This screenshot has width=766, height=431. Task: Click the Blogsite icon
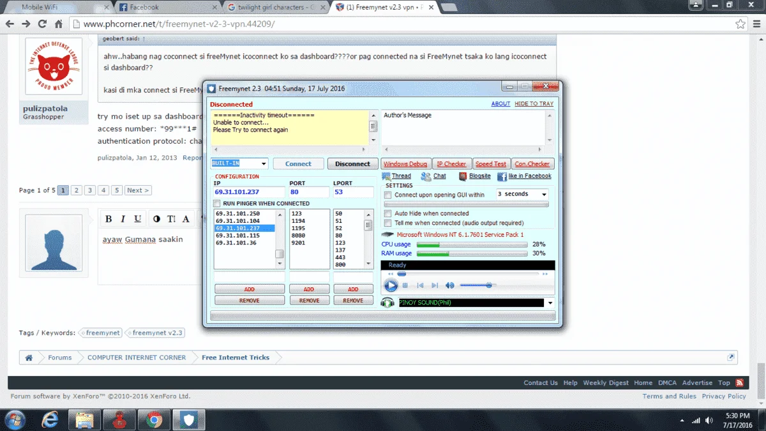point(462,176)
